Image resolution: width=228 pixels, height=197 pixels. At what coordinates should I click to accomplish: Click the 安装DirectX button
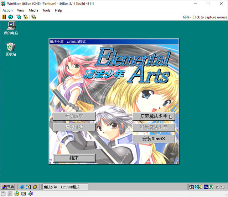[154, 139]
